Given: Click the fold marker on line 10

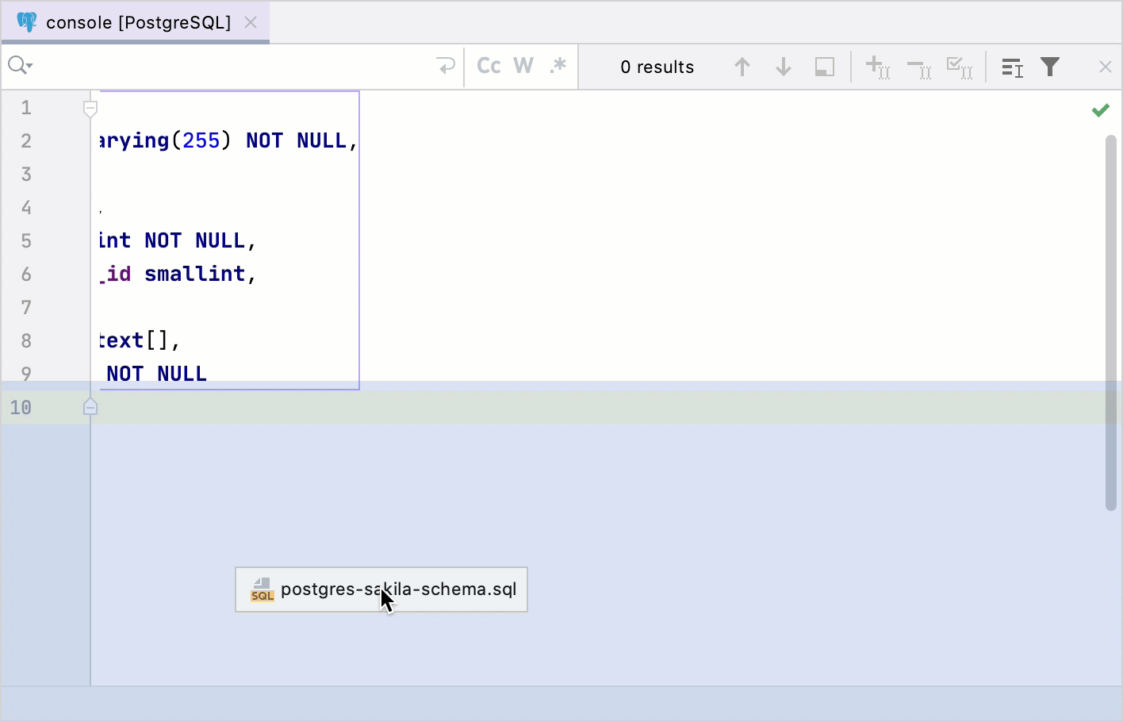Looking at the screenshot, I should 90,406.
